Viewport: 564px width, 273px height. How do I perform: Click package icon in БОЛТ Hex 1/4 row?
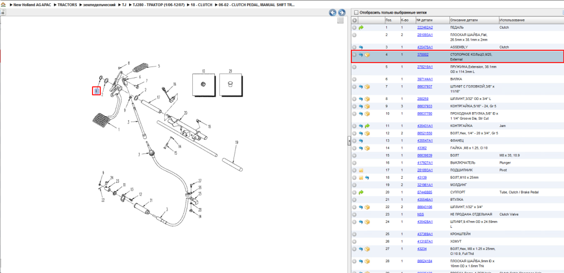click(367, 134)
